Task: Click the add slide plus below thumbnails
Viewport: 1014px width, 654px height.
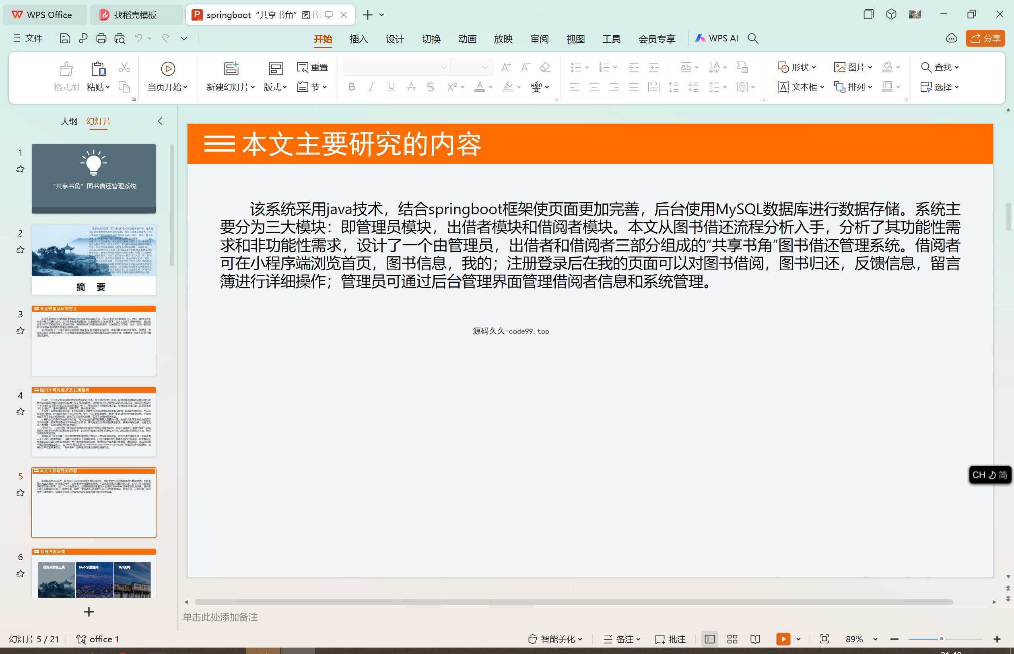Action: coord(89,612)
